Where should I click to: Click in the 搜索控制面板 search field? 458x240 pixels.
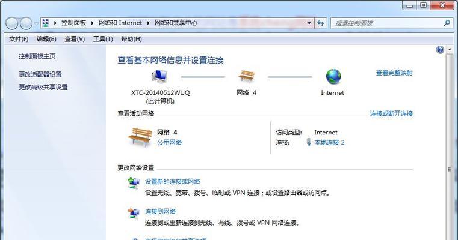point(386,23)
